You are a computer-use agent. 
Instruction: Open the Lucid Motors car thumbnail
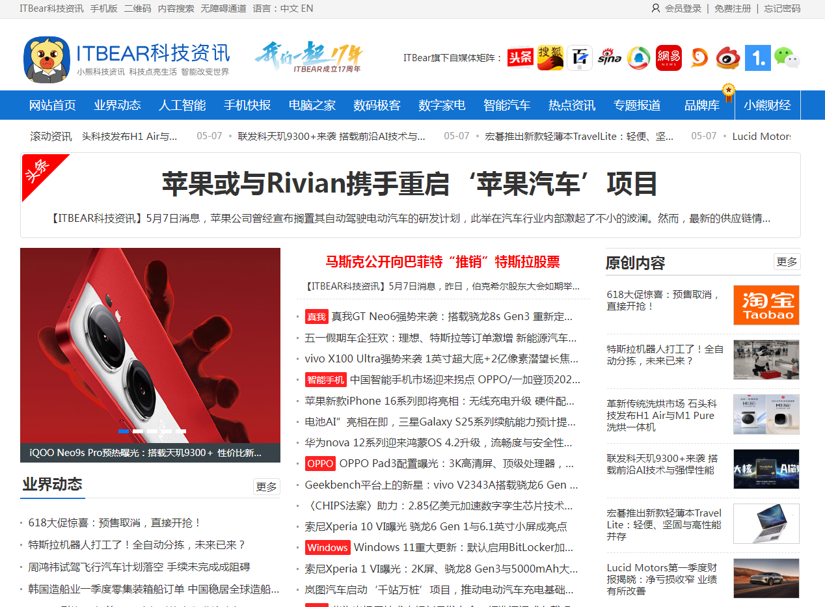[766, 578]
